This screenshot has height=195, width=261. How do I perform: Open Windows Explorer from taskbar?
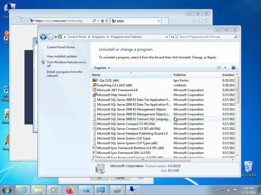tap(38, 190)
